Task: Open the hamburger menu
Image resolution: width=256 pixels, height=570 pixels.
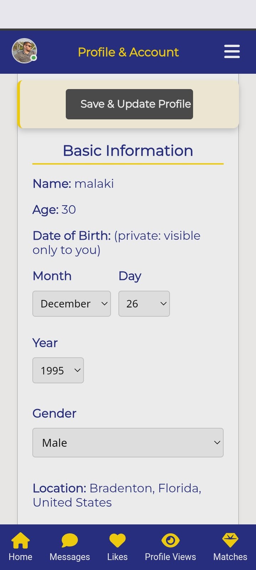Action: point(232,52)
